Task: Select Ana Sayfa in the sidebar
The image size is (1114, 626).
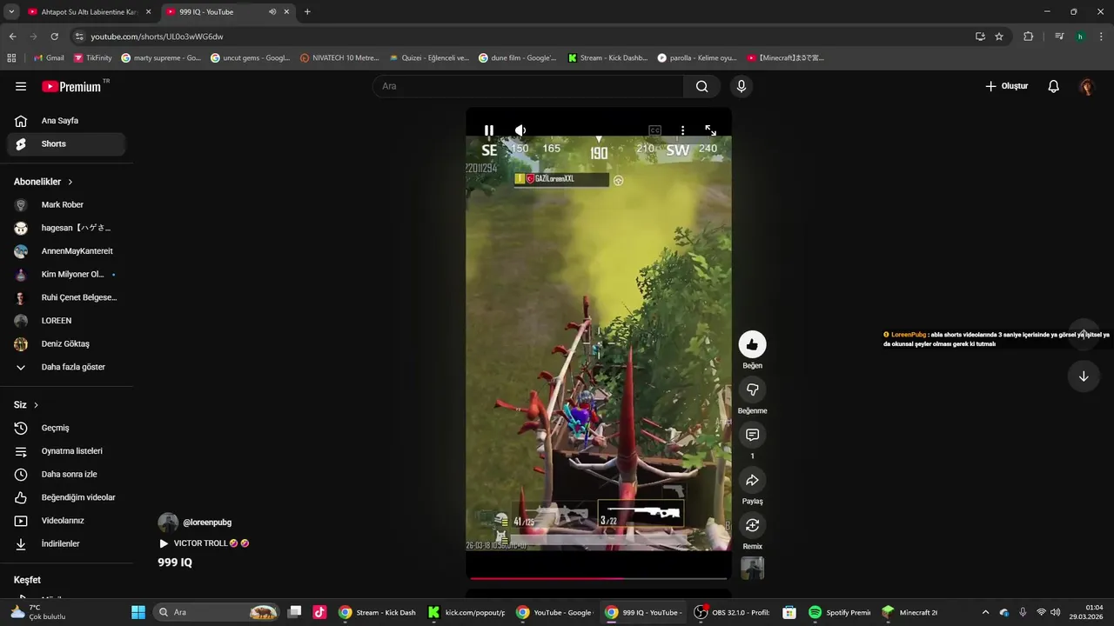Action: tap(66, 121)
